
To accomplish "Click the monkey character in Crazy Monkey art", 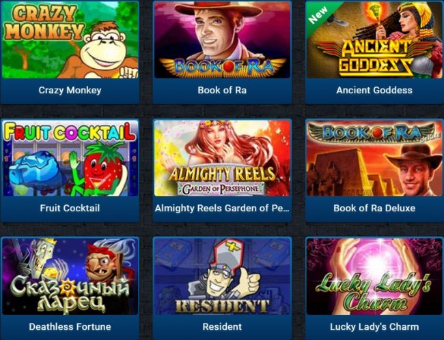I will (103, 51).
